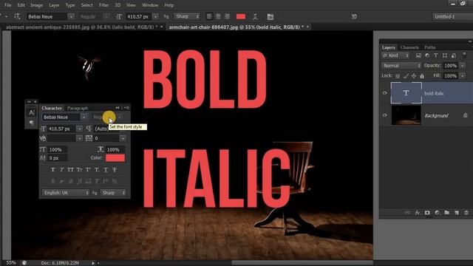The image size is (473, 266).
Task: Switch to the Paths tab
Action: click(x=430, y=47)
